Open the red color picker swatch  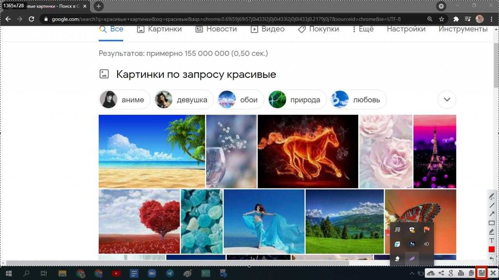(x=492, y=250)
